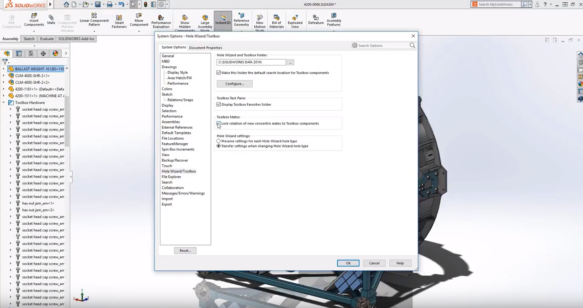The height and width of the screenshot is (308, 583).
Task: Click the magnifier in Search Options
Action: (x=412, y=45)
